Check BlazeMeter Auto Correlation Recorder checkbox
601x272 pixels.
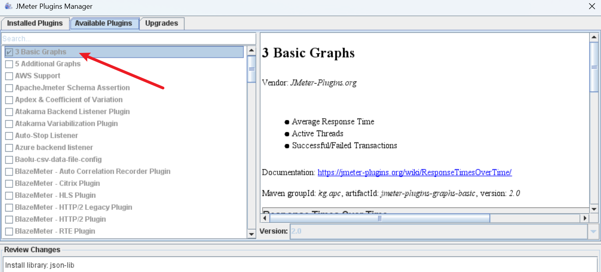tap(9, 172)
